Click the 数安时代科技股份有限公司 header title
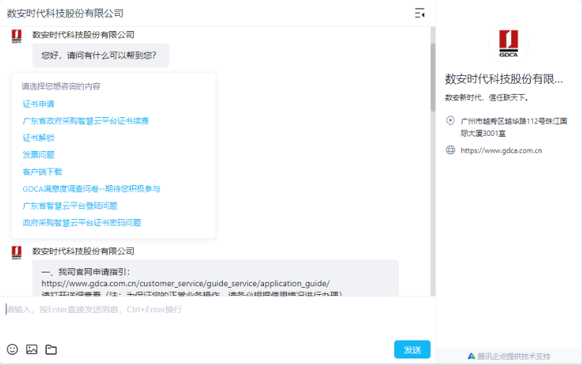The height and width of the screenshot is (365, 582). 65,13
